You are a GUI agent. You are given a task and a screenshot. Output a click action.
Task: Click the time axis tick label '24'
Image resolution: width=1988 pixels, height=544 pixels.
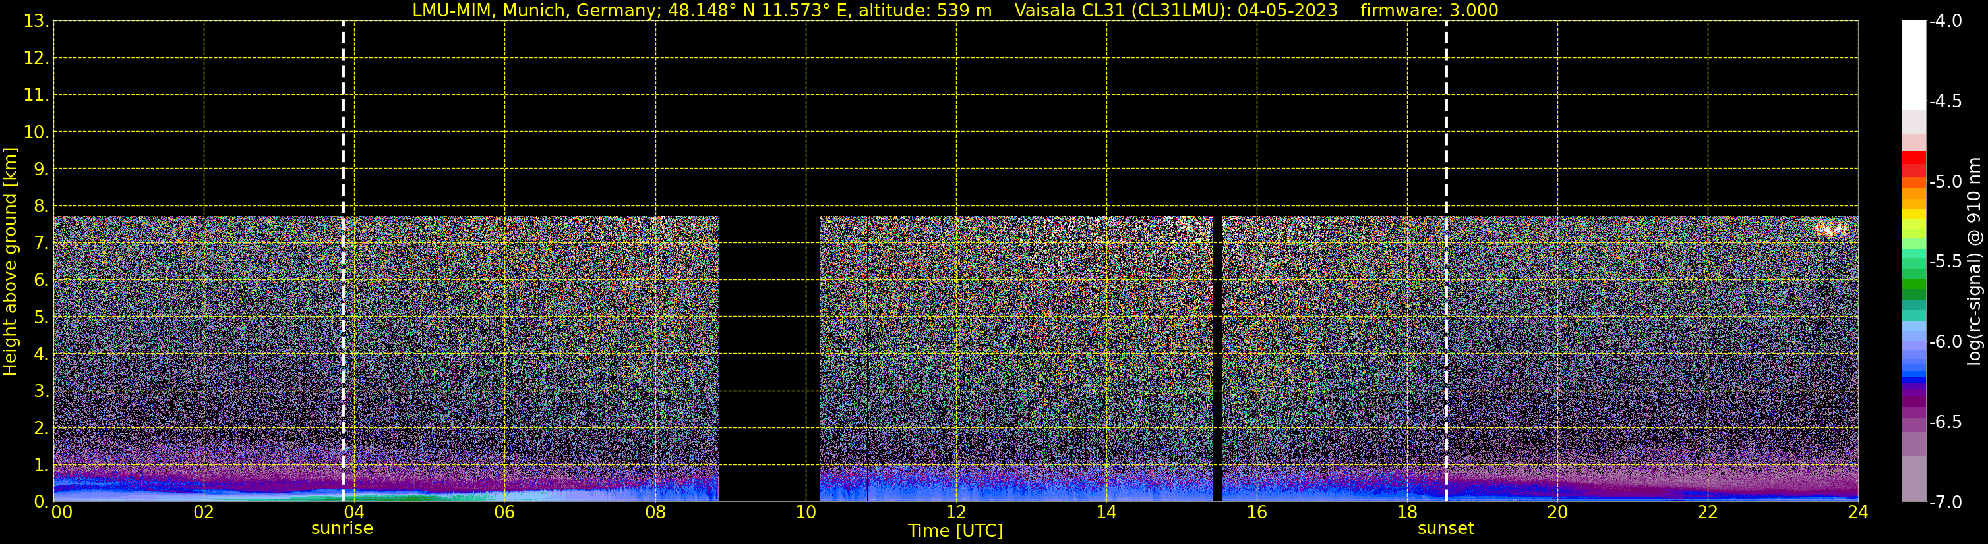(x=1858, y=512)
